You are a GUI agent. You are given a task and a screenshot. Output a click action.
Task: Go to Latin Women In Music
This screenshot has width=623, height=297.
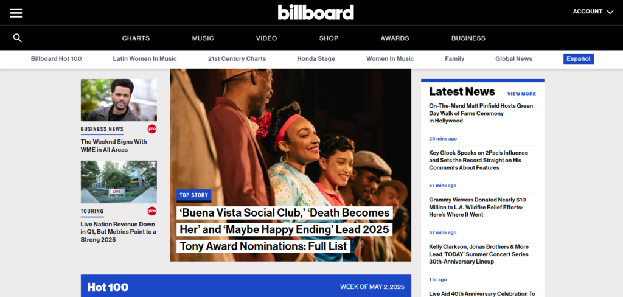pos(145,58)
